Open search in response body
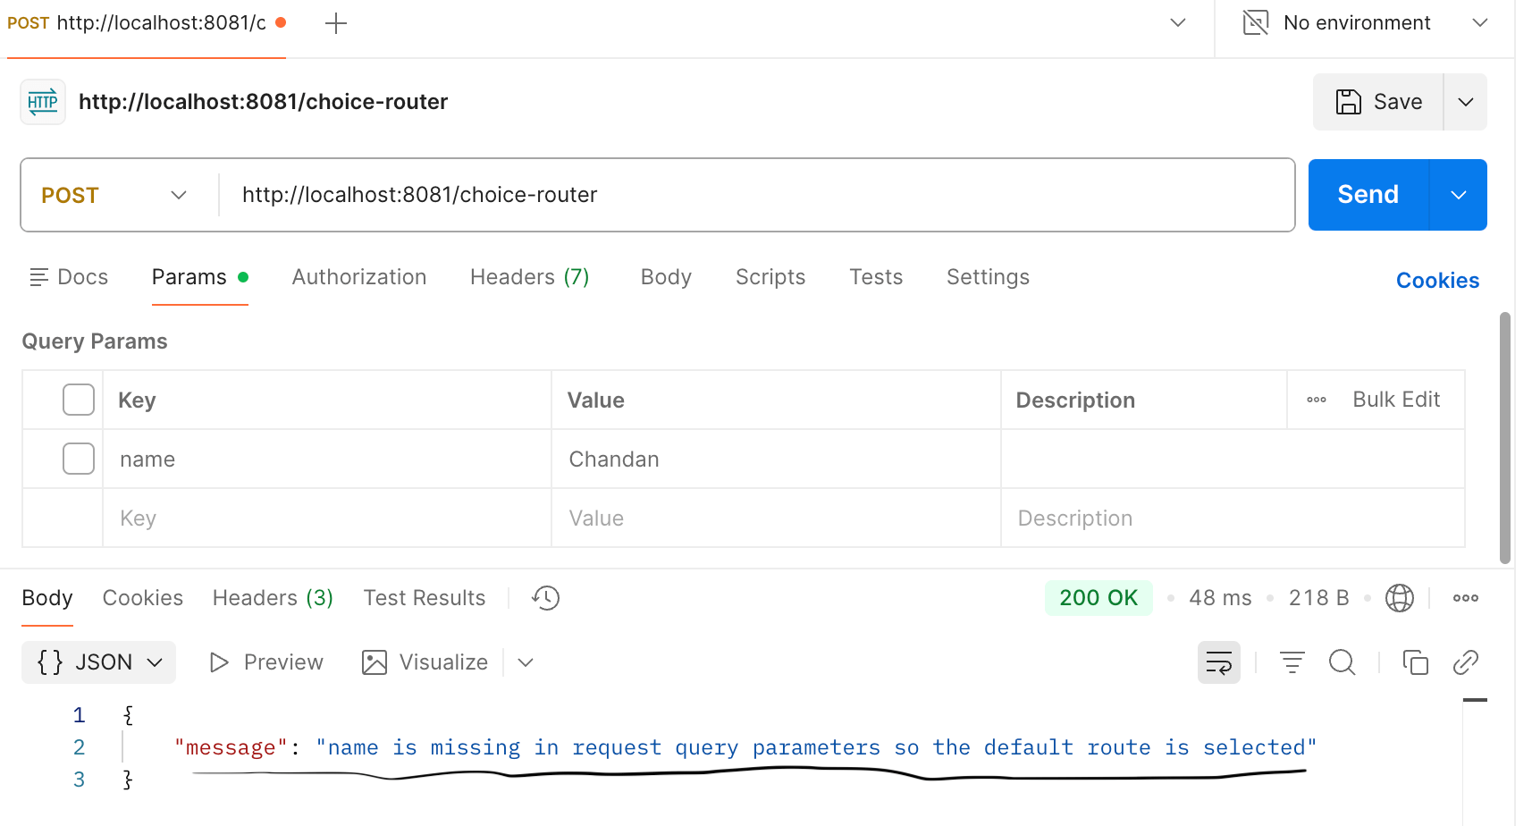 1342,662
